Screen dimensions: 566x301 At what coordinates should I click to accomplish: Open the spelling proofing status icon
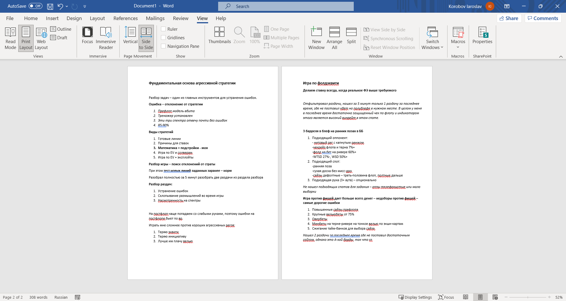tap(78, 297)
